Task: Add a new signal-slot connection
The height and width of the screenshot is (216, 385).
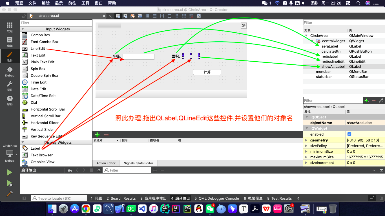Action: tap(97, 135)
